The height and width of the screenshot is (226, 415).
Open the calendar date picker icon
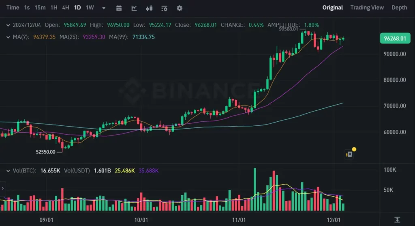pyautogui.click(x=119, y=8)
